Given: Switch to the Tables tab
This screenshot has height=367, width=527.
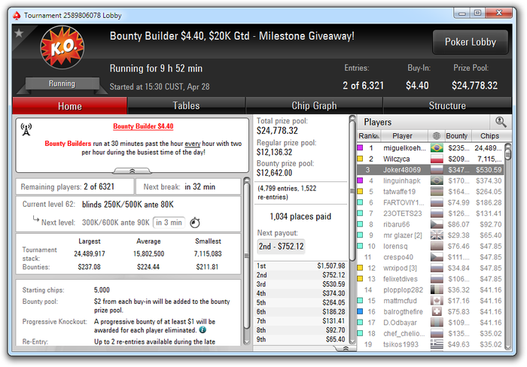Looking at the screenshot, I should (x=186, y=106).
